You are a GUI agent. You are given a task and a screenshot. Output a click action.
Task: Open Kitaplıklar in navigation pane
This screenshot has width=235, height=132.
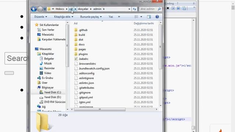(x=48, y=54)
